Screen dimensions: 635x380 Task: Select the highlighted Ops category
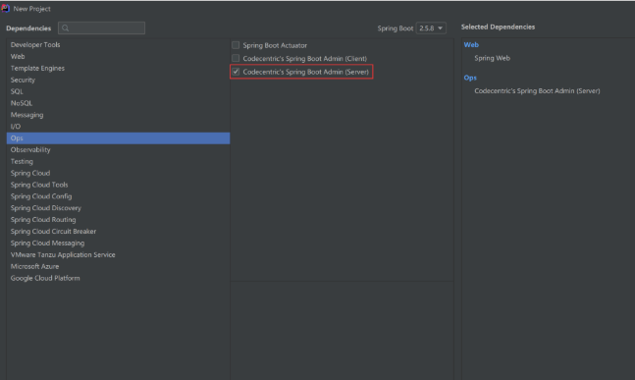[x=118, y=138]
